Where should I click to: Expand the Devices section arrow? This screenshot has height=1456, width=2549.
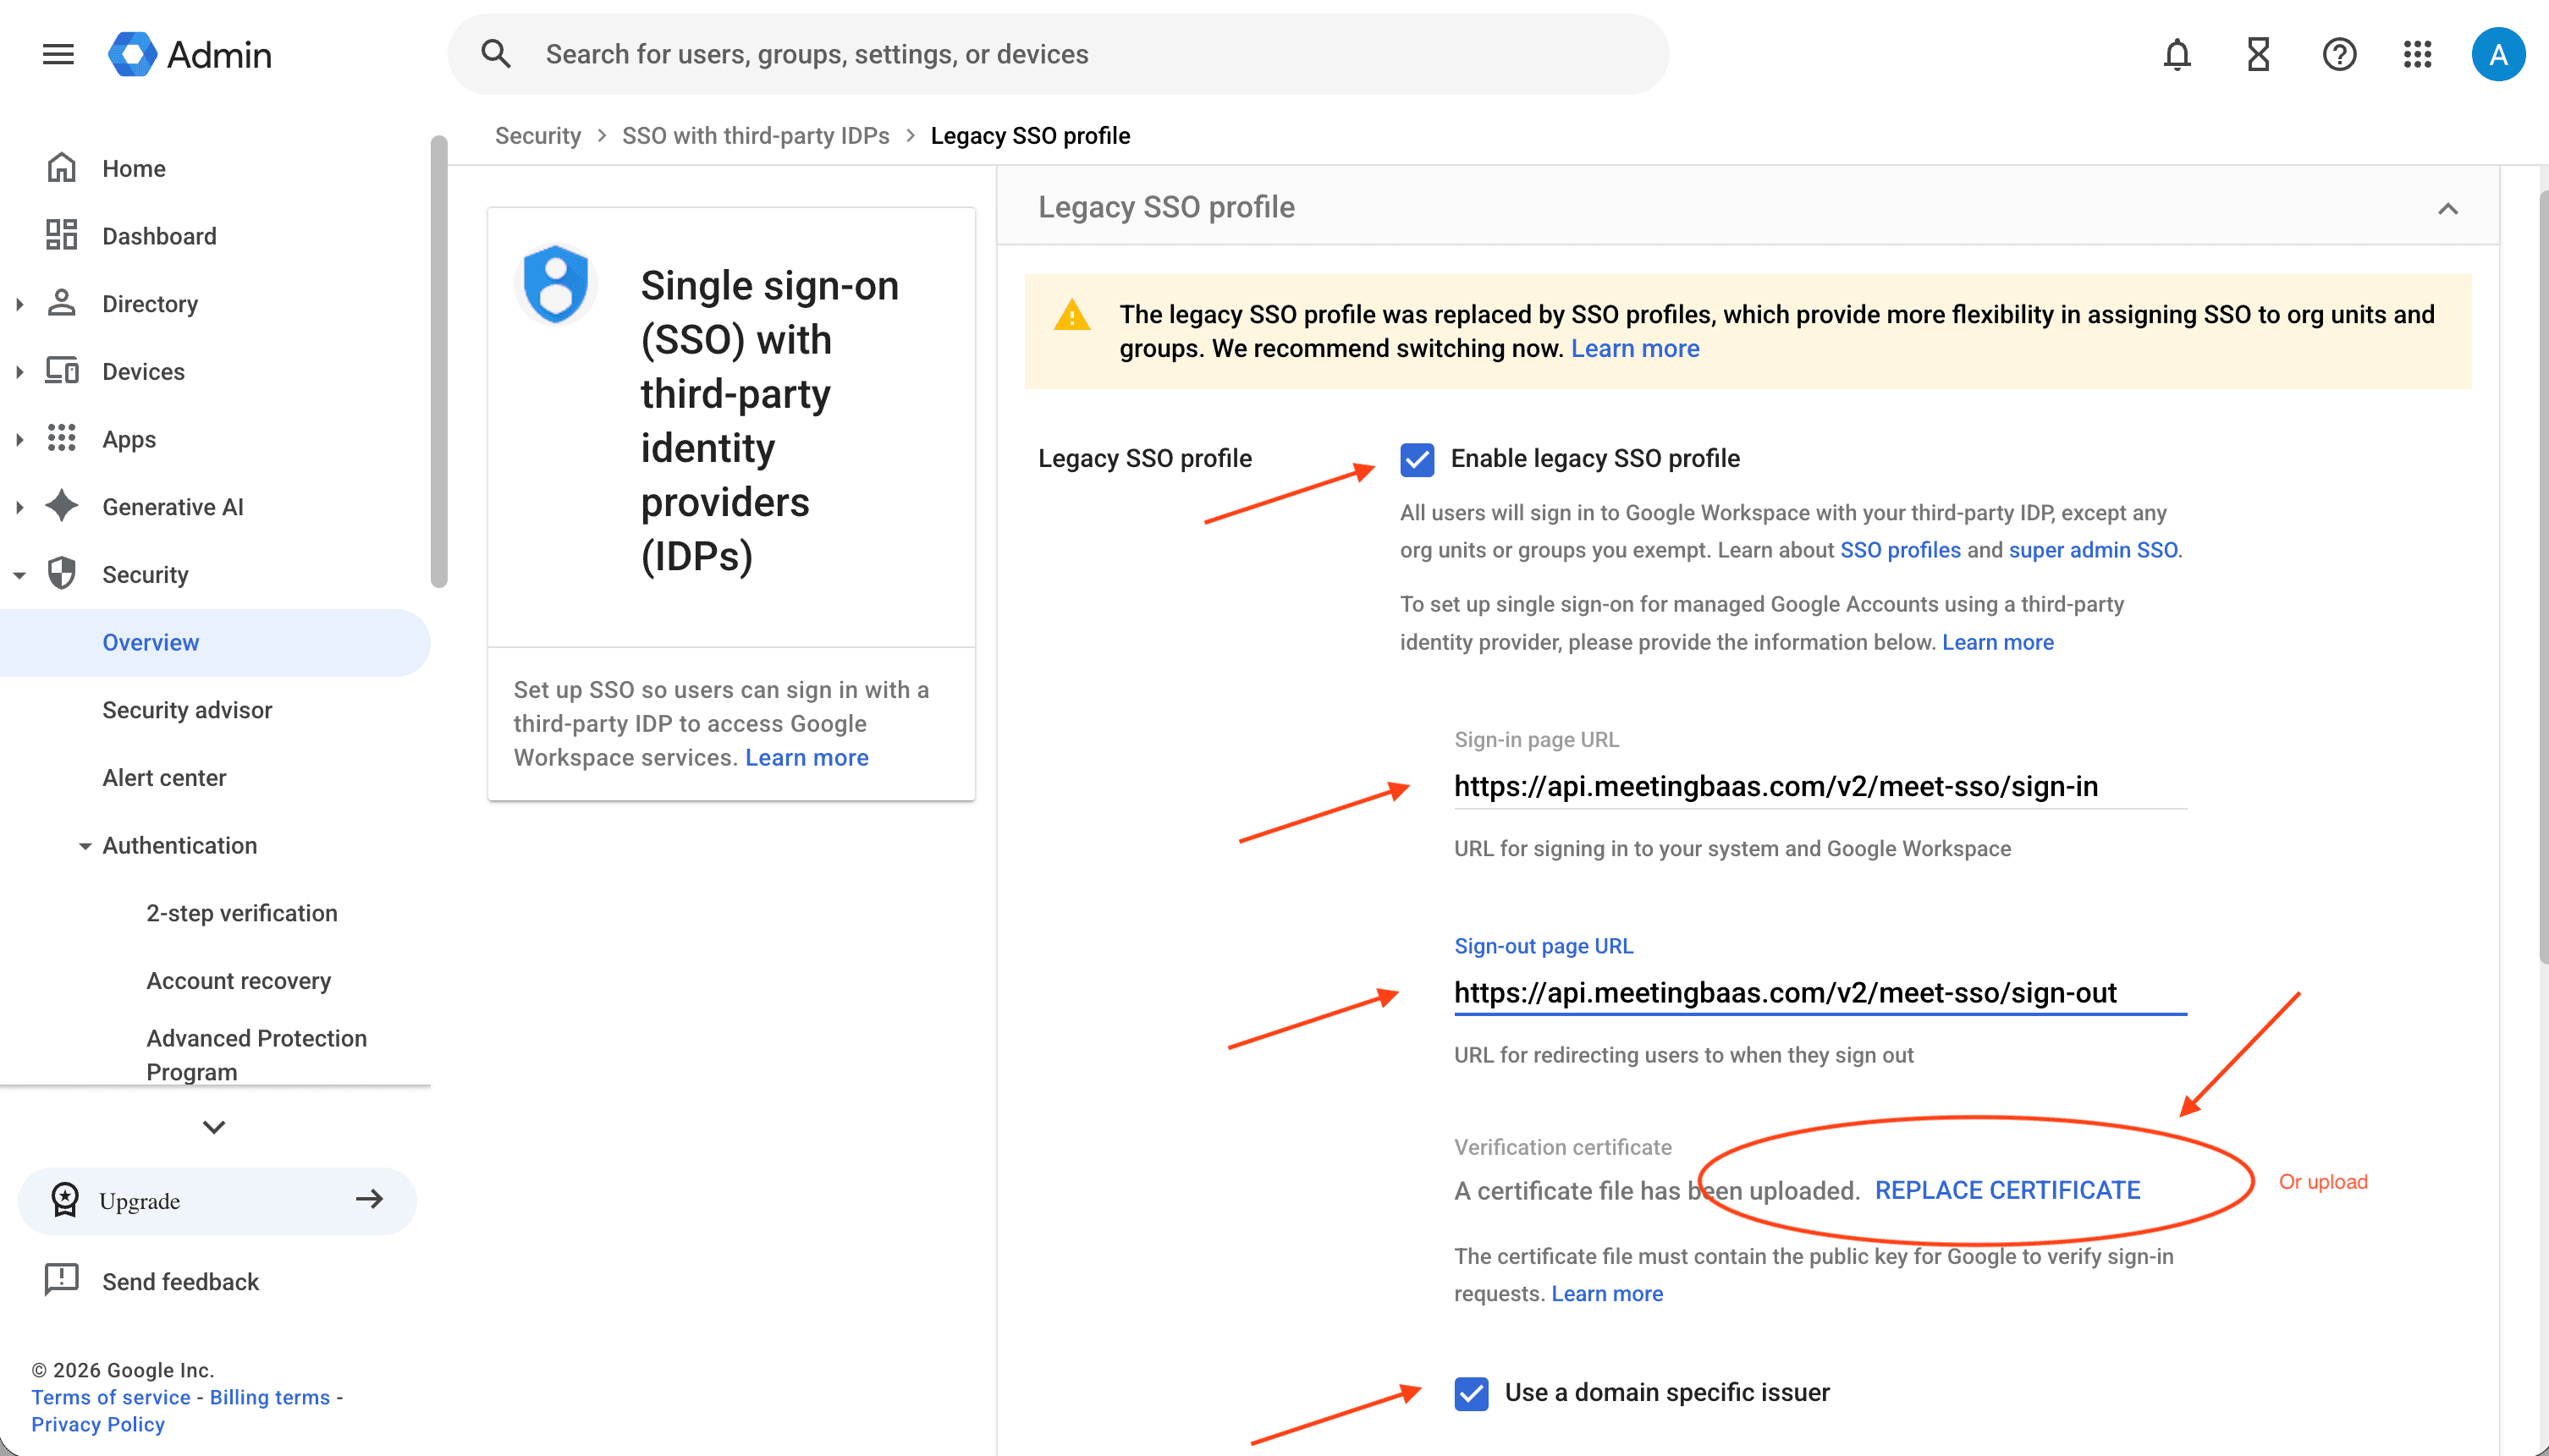pyautogui.click(x=19, y=372)
